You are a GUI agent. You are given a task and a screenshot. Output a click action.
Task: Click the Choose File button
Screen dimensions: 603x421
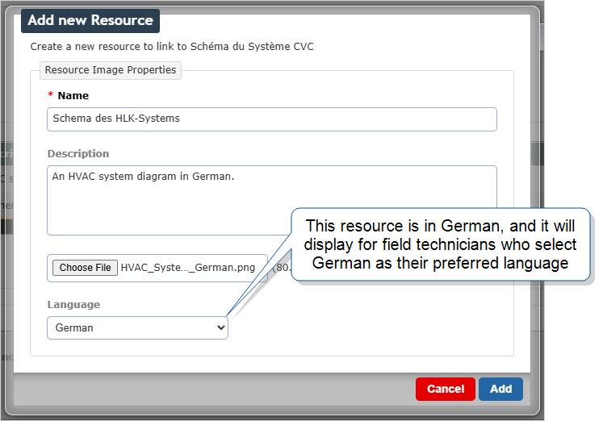coord(85,268)
